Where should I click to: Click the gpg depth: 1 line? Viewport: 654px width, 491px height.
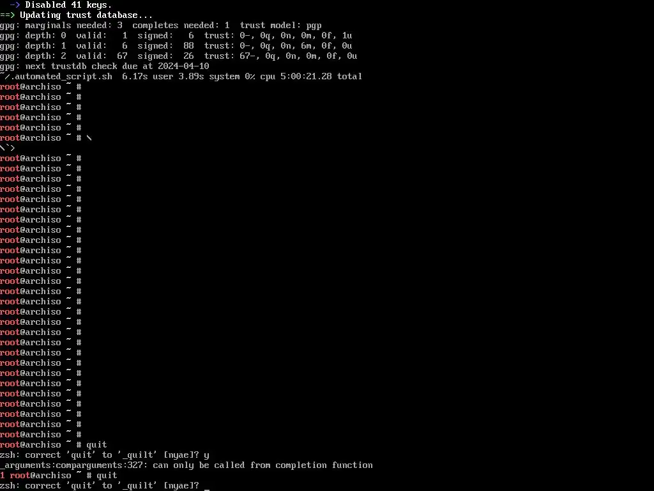(176, 46)
